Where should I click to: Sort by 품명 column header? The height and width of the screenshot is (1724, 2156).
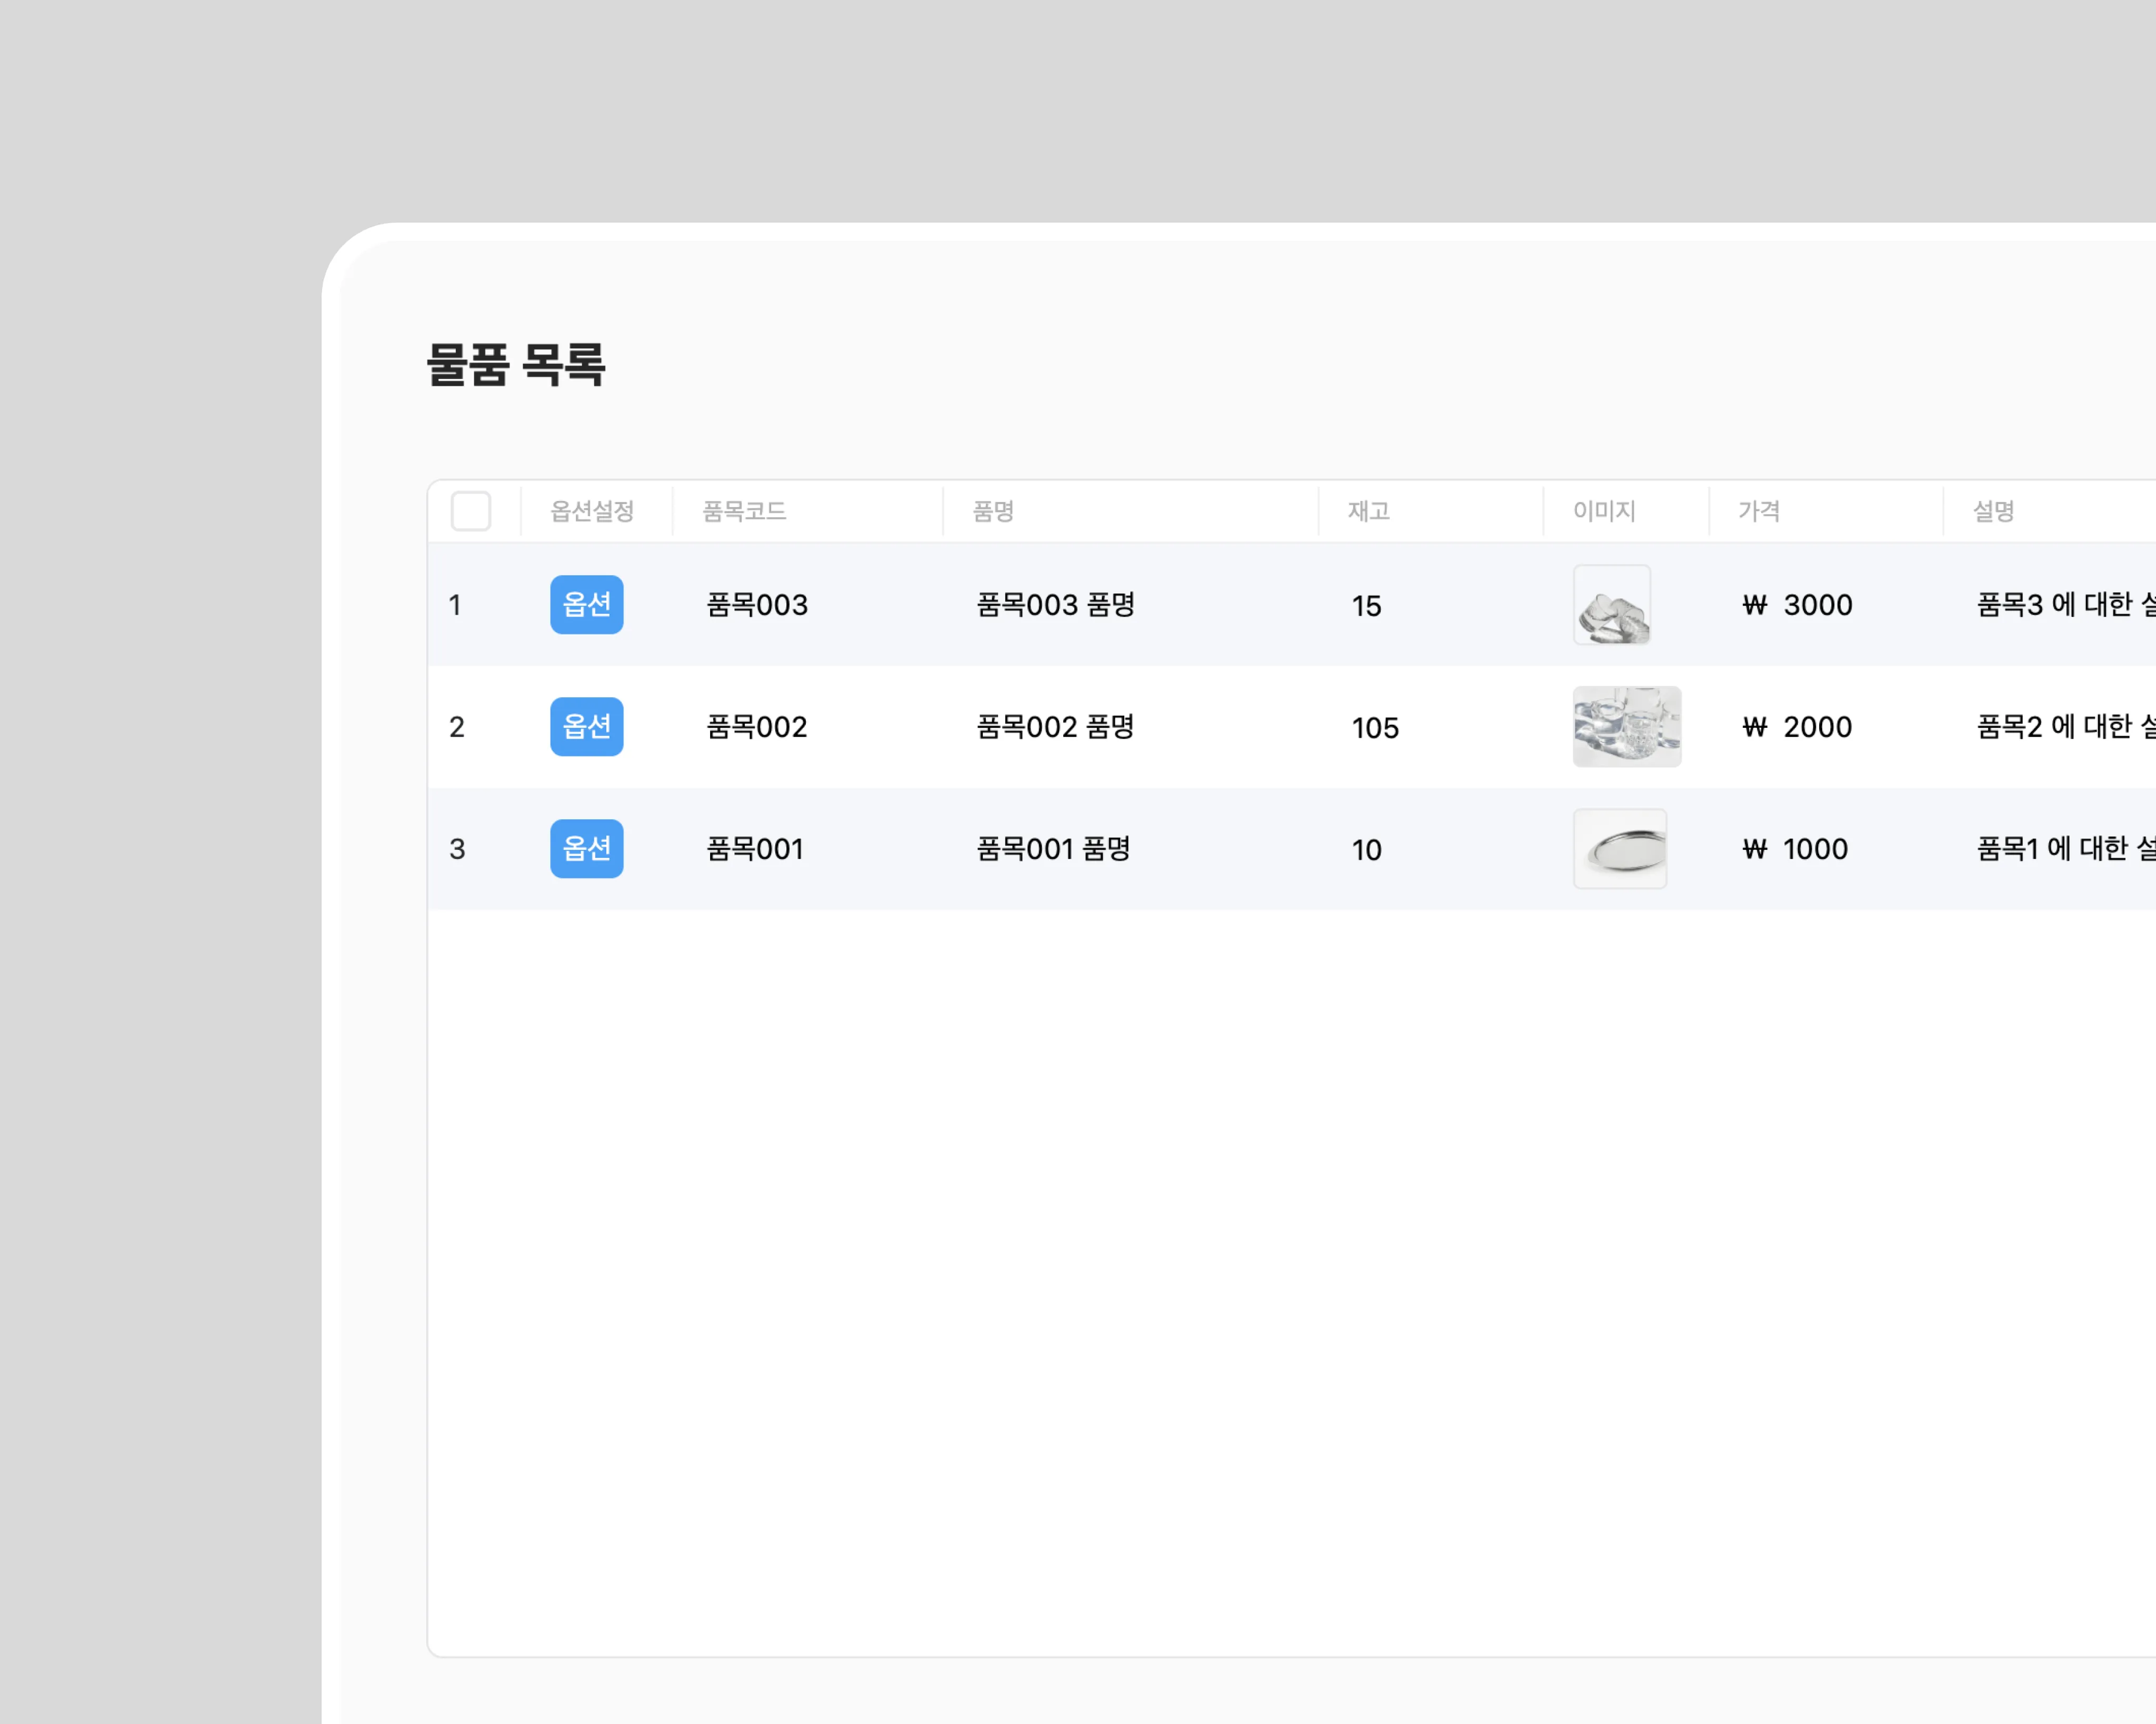[993, 511]
